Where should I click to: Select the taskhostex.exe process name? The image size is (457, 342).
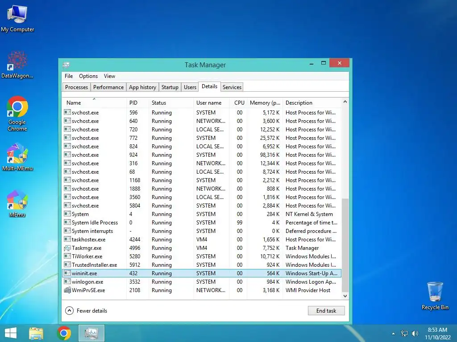click(89, 240)
